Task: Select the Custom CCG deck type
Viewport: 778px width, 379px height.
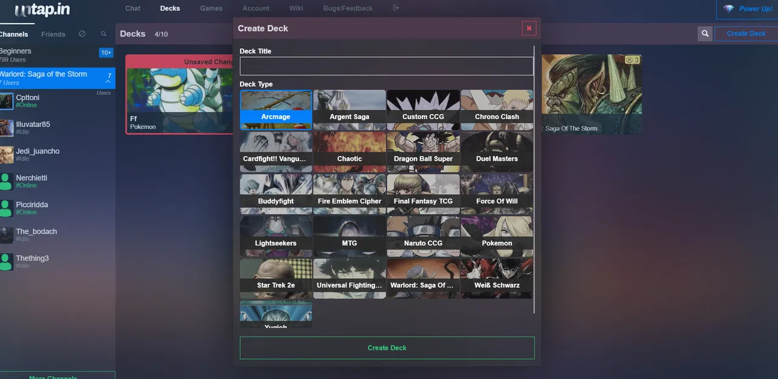Action: tap(423, 110)
